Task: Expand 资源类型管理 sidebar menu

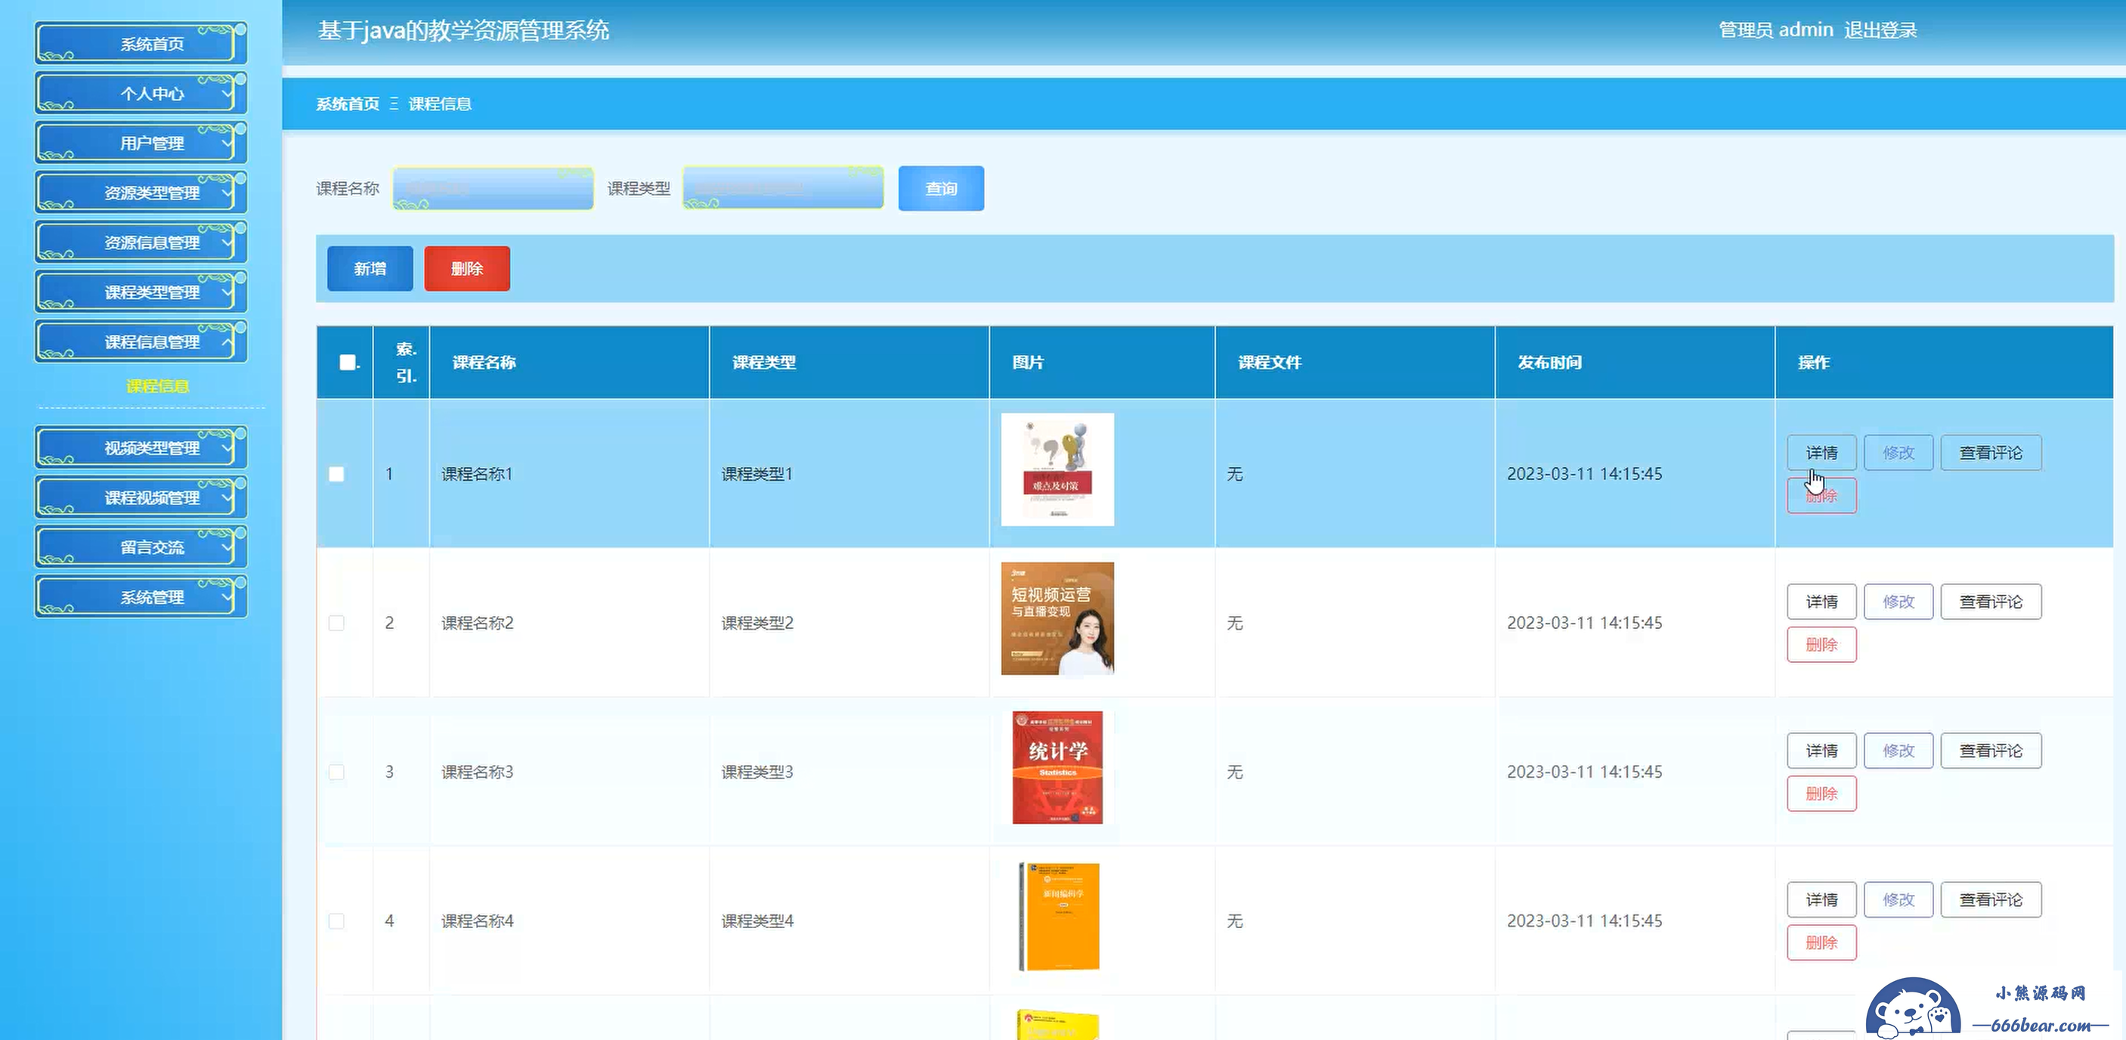Action: [x=141, y=192]
